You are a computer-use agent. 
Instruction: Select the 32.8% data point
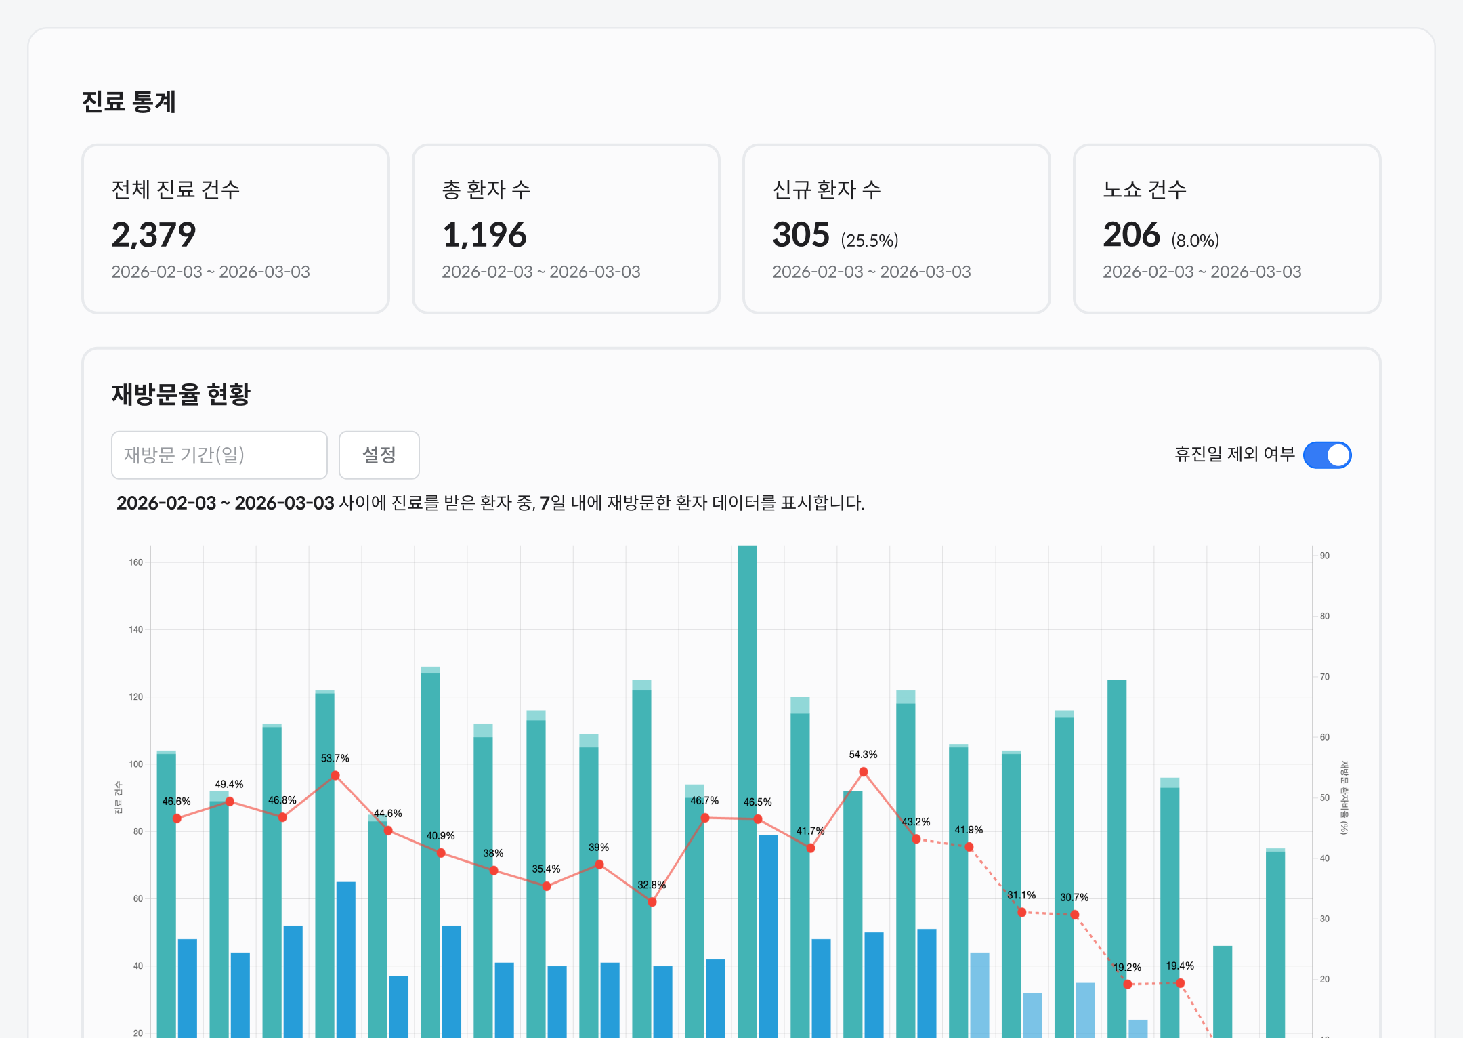point(652,902)
